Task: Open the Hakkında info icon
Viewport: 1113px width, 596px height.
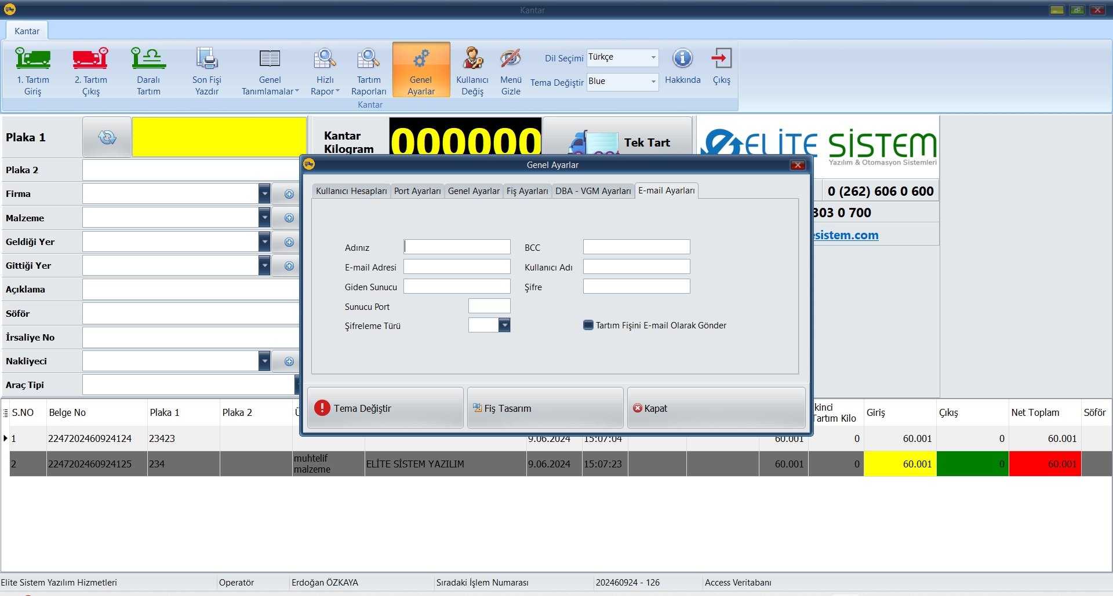Action: click(682, 58)
